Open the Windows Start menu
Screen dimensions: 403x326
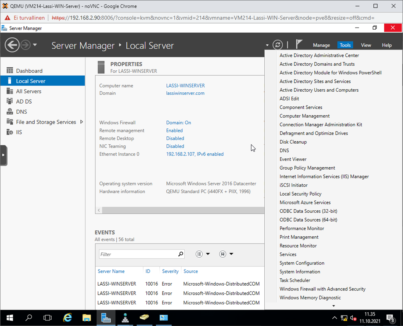(x=10, y=318)
